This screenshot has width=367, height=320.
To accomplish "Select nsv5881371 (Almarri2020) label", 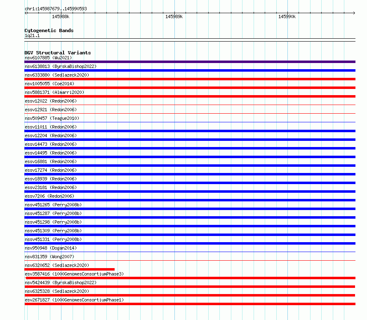I will click(x=54, y=92).
